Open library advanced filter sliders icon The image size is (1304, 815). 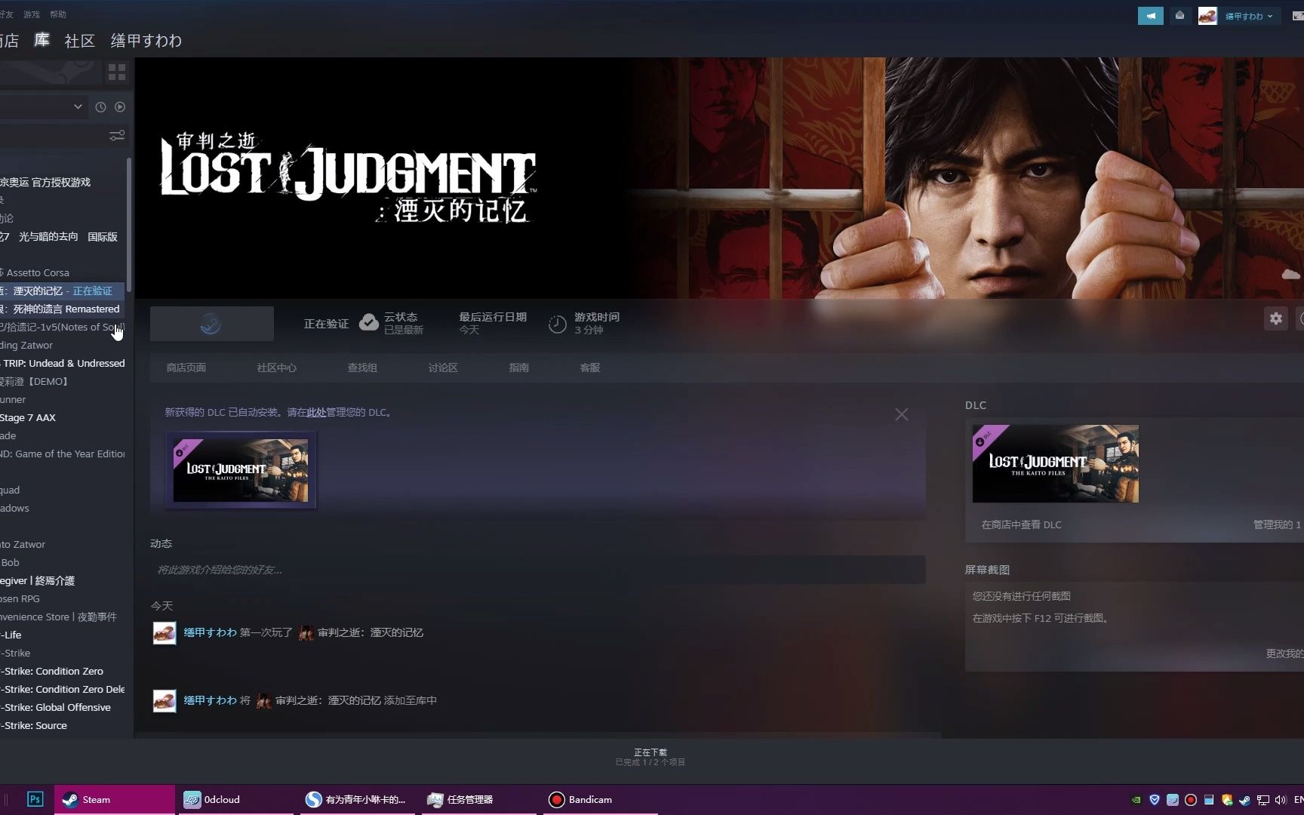117,136
